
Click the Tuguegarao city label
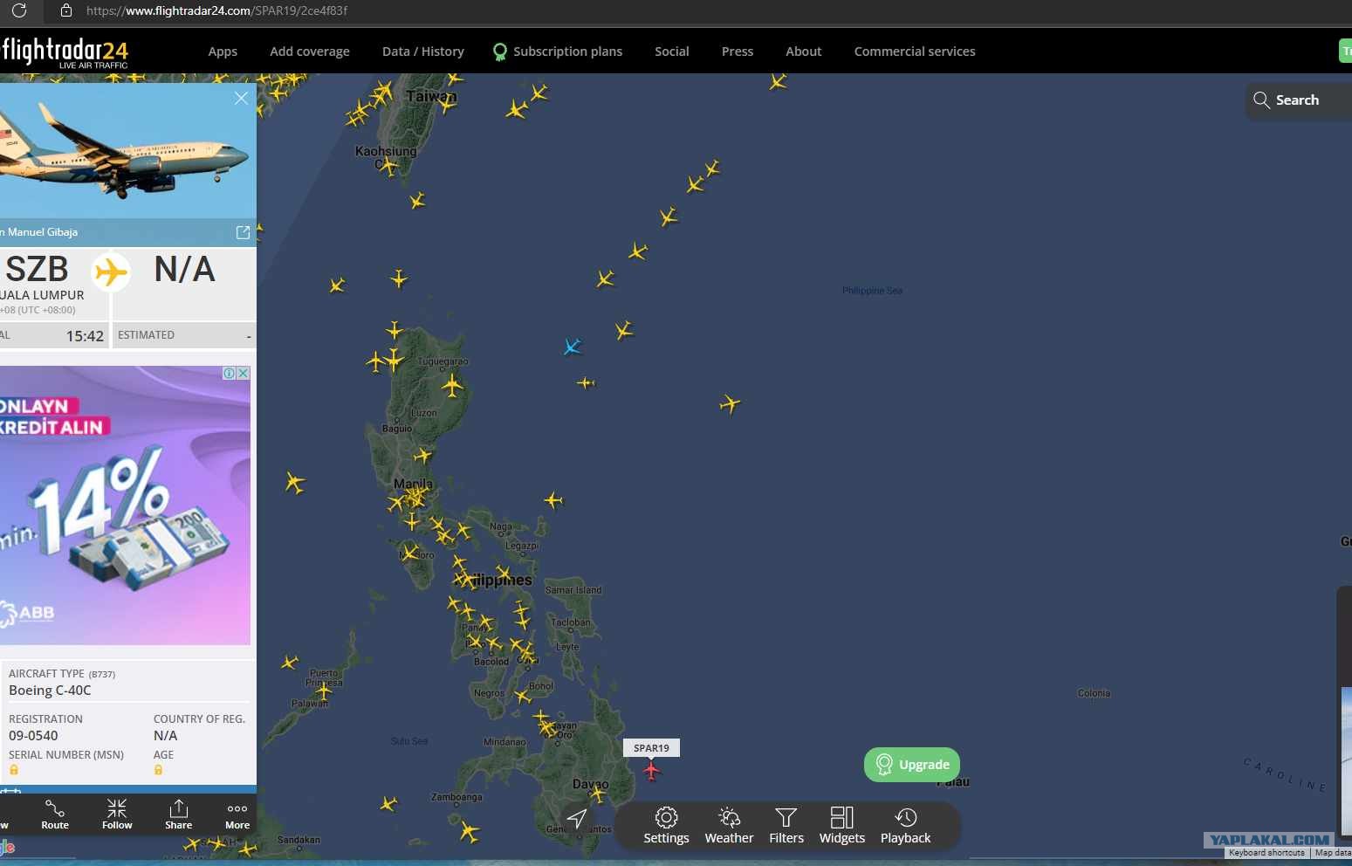point(443,361)
